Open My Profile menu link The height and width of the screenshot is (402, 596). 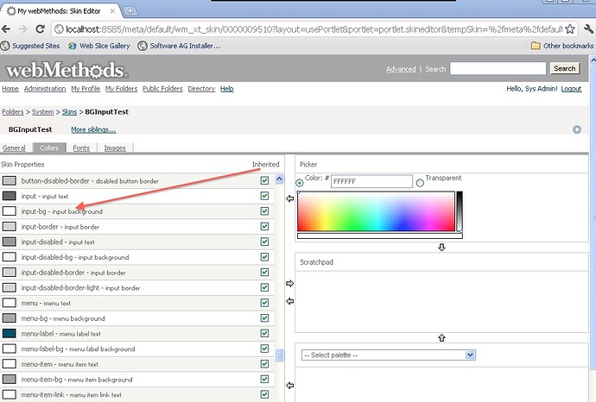click(86, 89)
